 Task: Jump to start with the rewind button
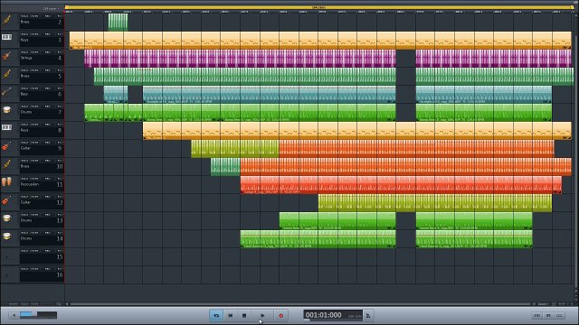click(230, 315)
